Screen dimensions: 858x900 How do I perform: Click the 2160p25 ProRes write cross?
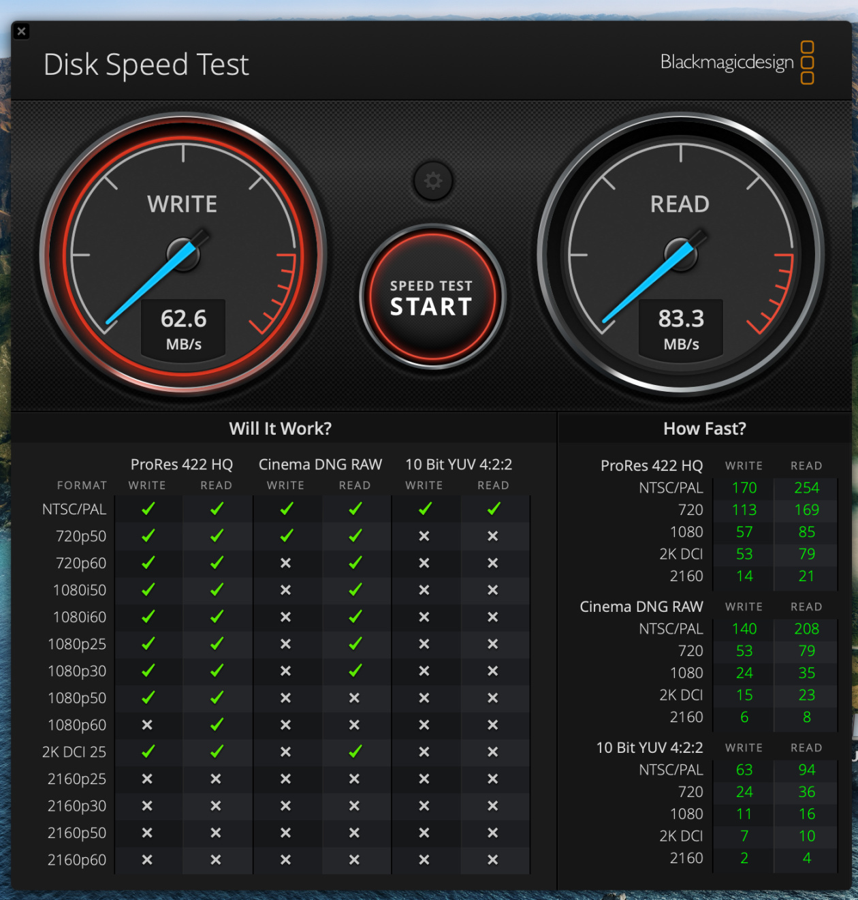tap(147, 779)
